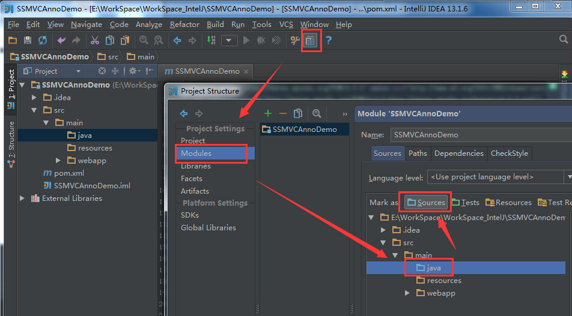Add module with green plus icon
The width and height of the screenshot is (572, 316).
click(268, 113)
